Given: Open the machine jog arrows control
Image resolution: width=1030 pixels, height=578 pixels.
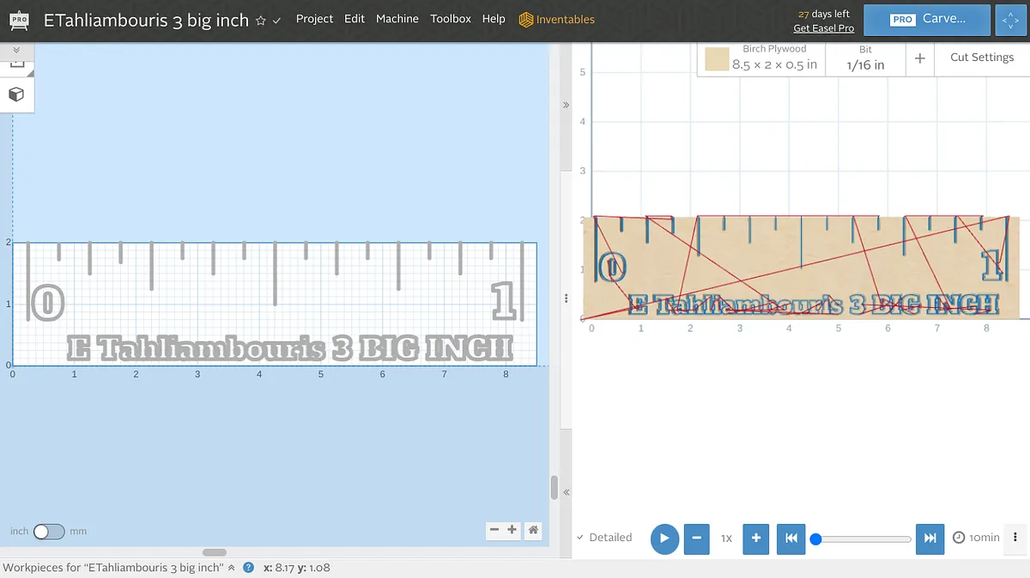Looking at the screenshot, I should point(1009,20).
